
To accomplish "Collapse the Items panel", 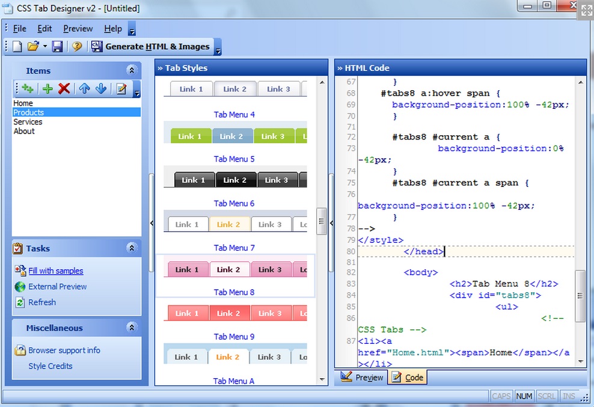I will click(x=131, y=70).
